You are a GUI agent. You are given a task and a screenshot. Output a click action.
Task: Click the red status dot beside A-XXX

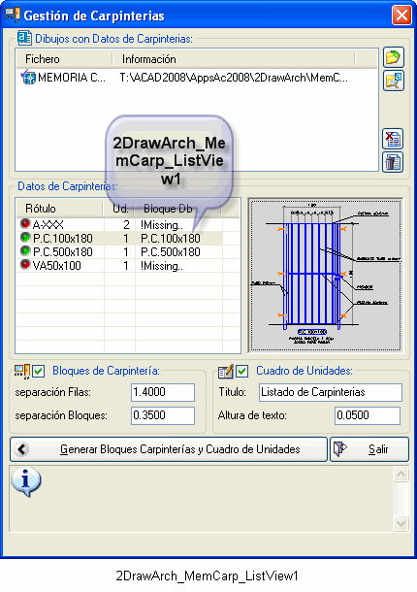[x=25, y=224]
